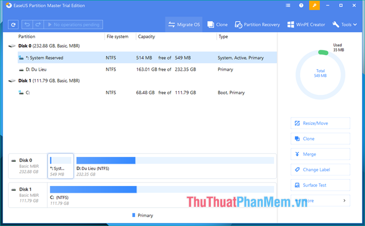Run the Surface Test
Viewport: 365px width, 226px height.
[320, 185]
